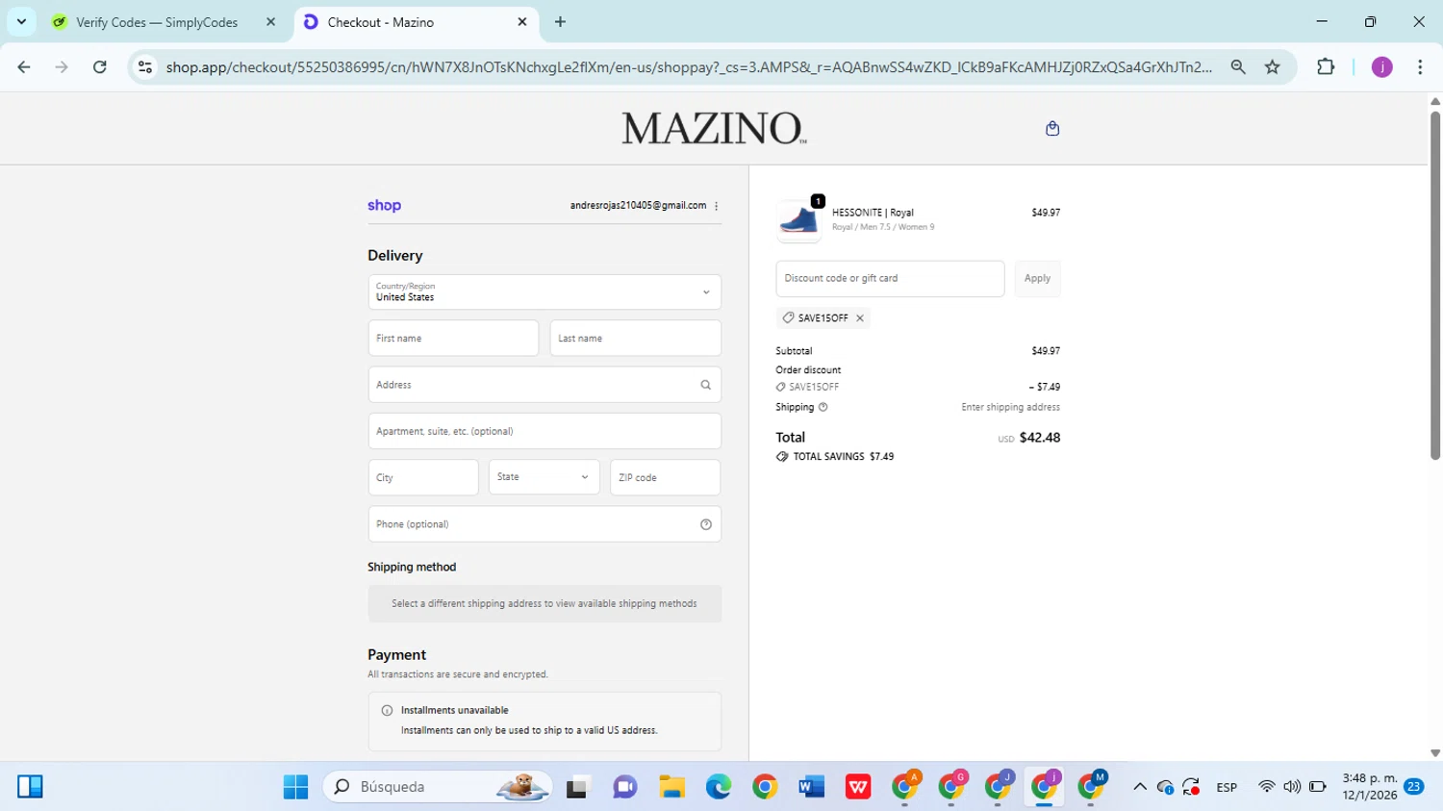This screenshot has width=1443, height=811.
Task: Click the ZIP code field
Action: click(x=665, y=477)
